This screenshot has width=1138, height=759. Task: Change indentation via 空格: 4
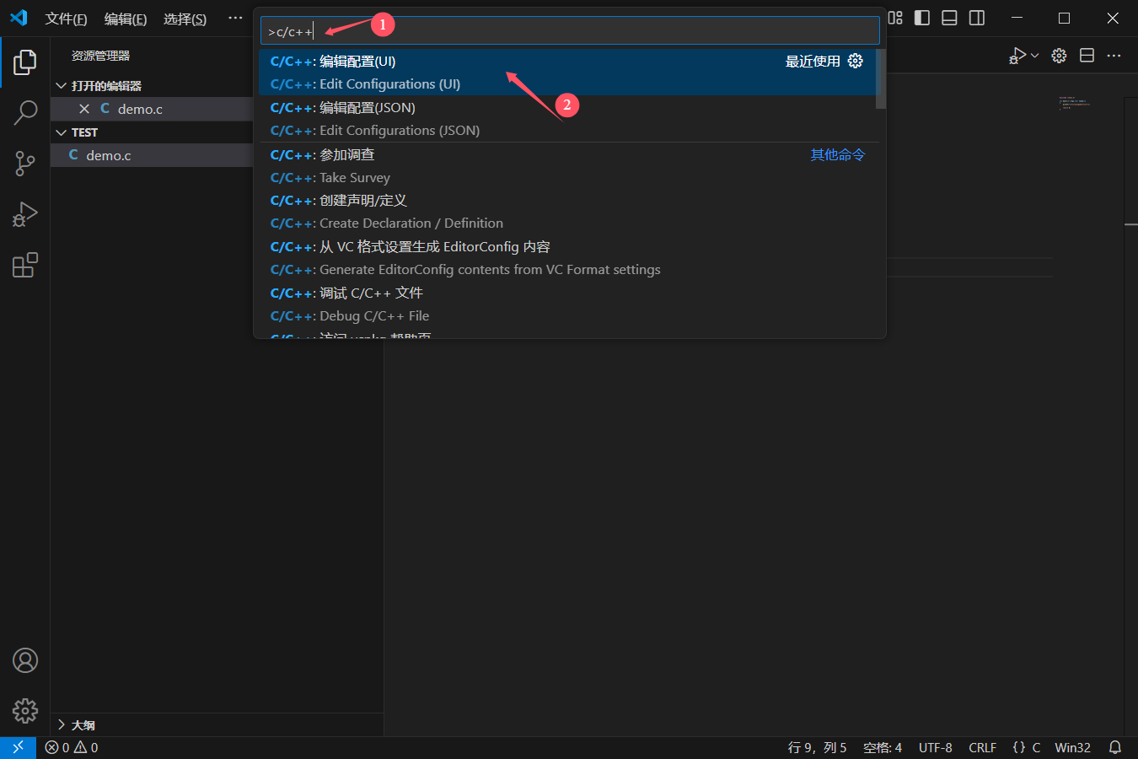point(883,747)
